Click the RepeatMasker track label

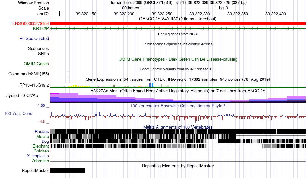tap(35, 170)
